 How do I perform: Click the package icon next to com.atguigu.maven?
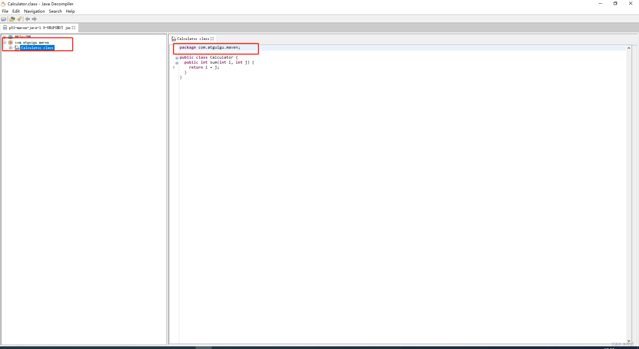[10, 42]
